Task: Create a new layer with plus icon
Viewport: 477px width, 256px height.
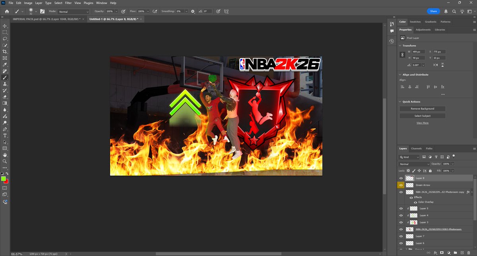Action: pyautogui.click(x=462, y=252)
